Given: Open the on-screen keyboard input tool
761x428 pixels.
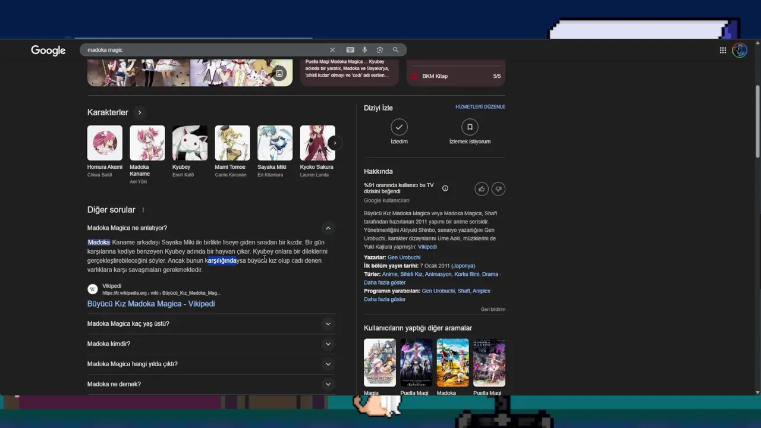Looking at the screenshot, I should coord(350,50).
